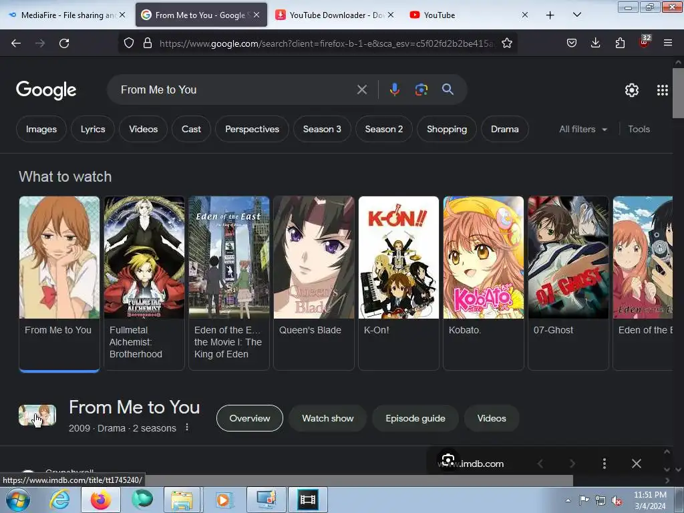Show hidden system tray icons
This screenshot has width=684, height=513.
point(568,500)
